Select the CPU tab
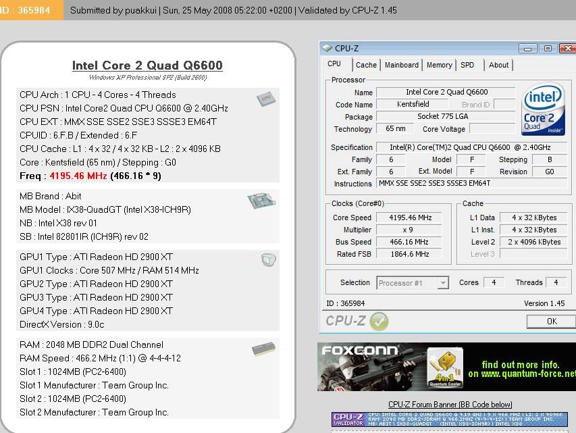576x433 pixels. tap(334, 64)
